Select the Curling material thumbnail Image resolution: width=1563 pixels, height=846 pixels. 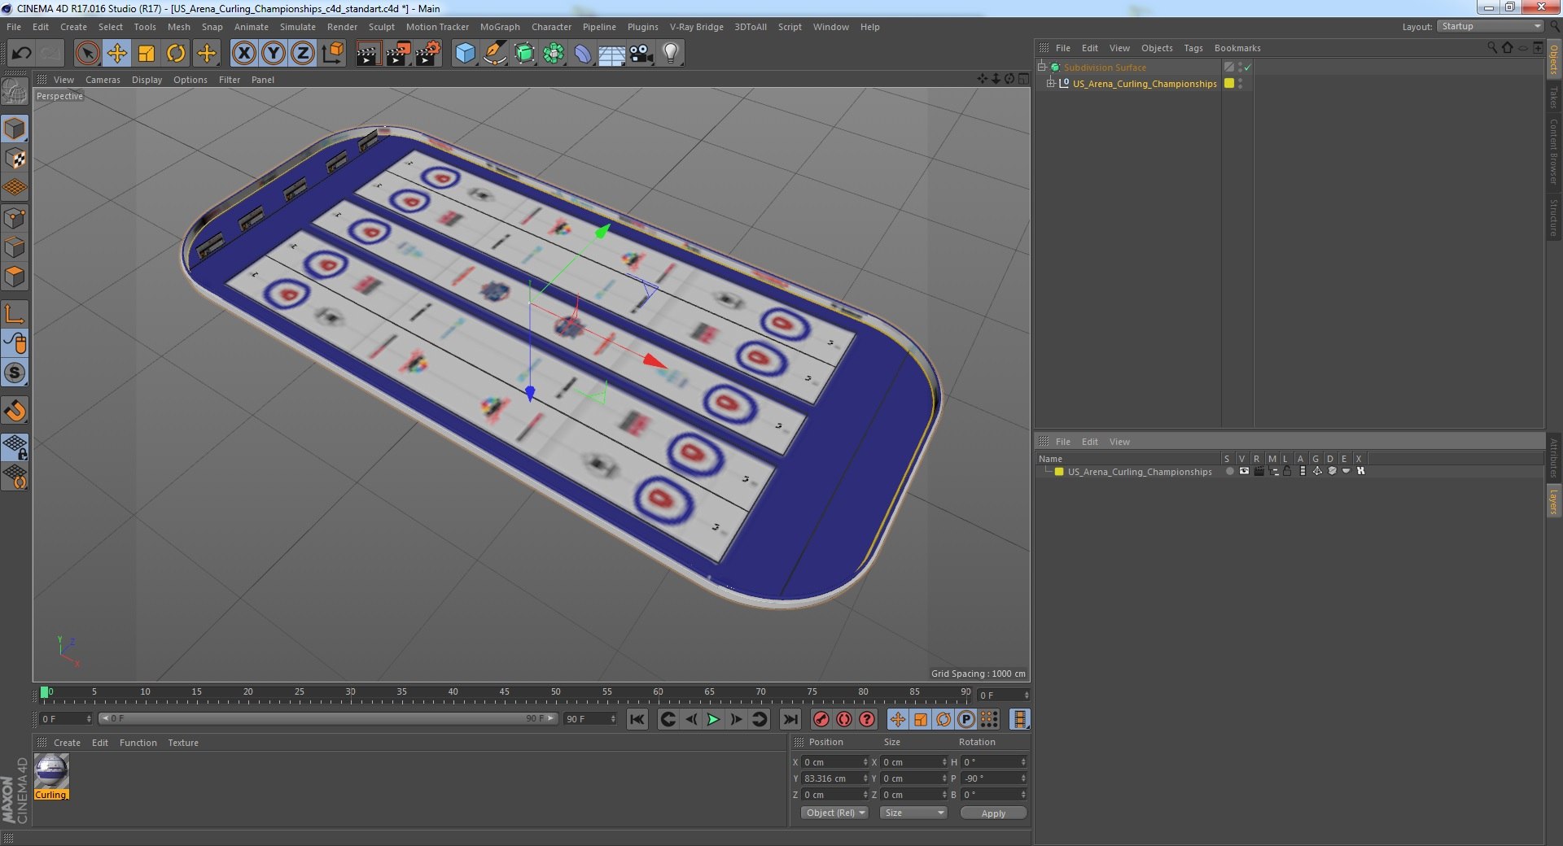pyautogui.click(x=51, y=771)
